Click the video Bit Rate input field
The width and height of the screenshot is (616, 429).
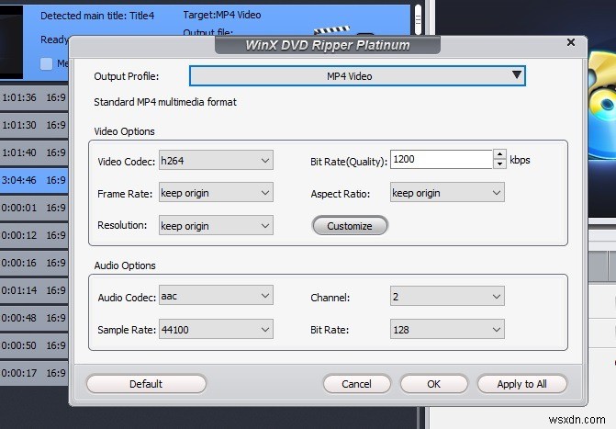pyautogui.click(x=442, y=159)
